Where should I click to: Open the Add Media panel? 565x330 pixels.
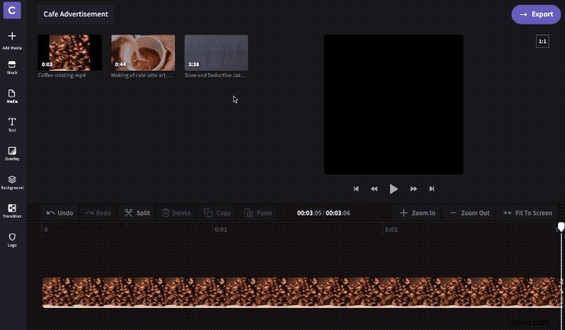point(12,40)
